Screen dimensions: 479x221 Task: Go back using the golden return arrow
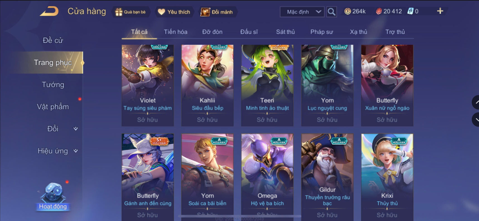pos(49,11)
